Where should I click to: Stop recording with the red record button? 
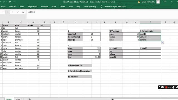coord(166,87)
